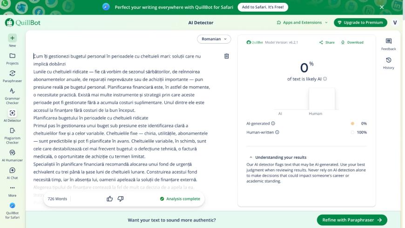Screen dimensions: 405x228
Task: Click Add to Safari banner button
Action: pyautogui.click(x=263, y=7)
